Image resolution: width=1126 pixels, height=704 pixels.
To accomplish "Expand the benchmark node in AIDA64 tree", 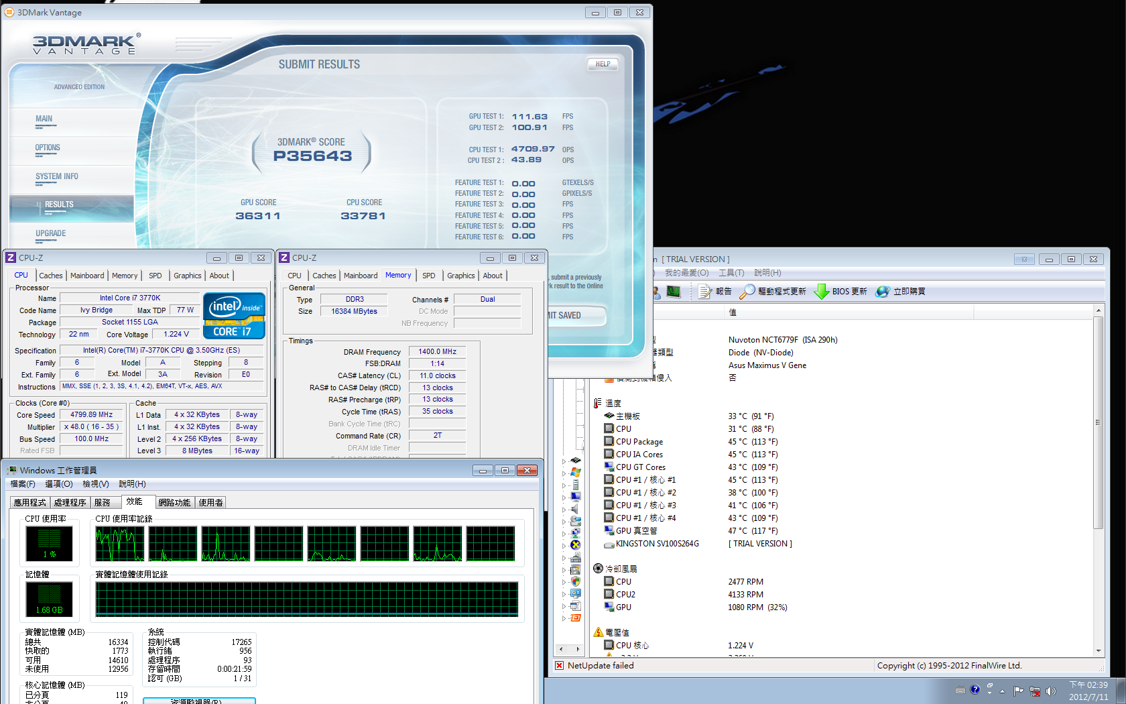I will (x=564, y=618).
